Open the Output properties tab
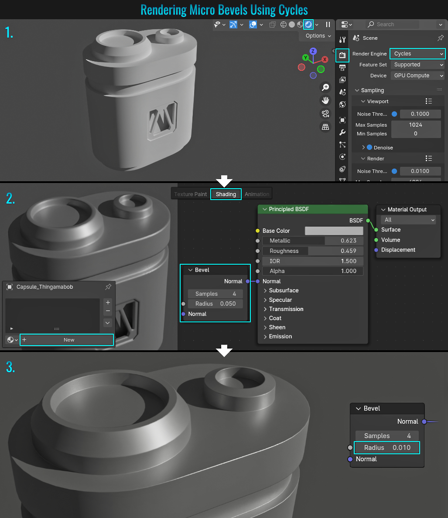Screen dimensions: 448x518 (342, 68)
